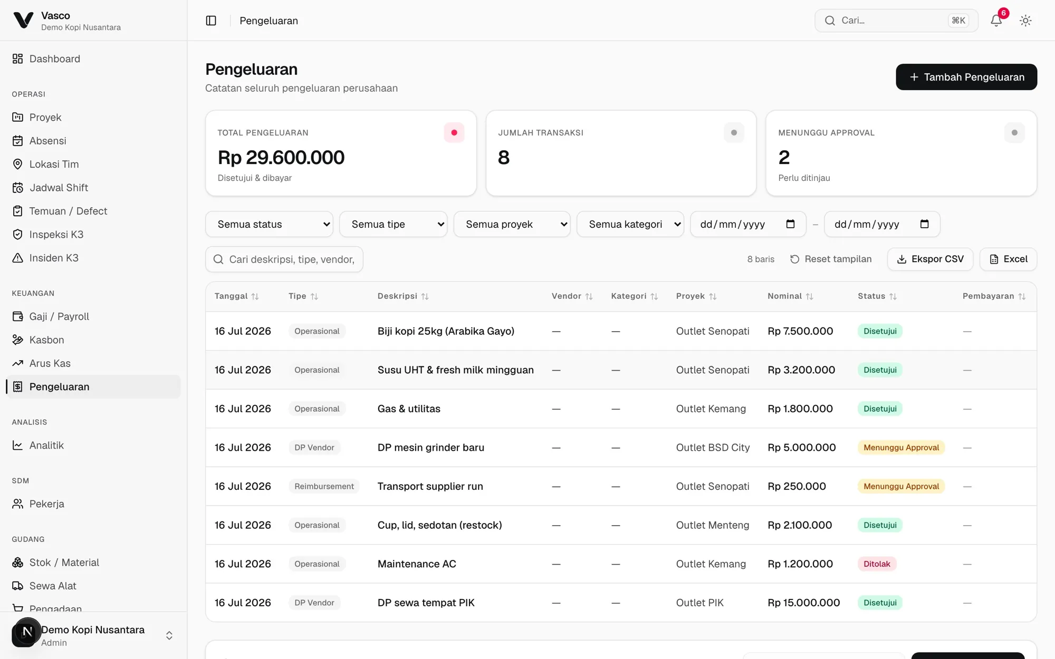Click the Arus Kas trend icon
The height and width of the screenshot is (659, 1055).
coord(18,363)
